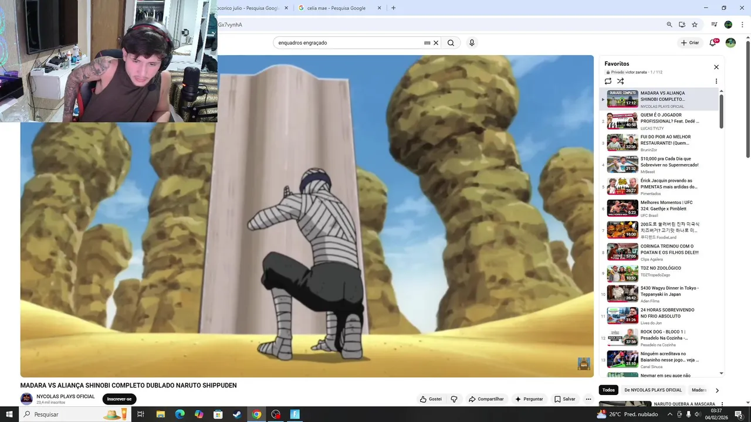
Task: Play MADARA VS ALIANÇA SHINOBI playlist item
Action: pyautogui.click(x=659, y=99)
